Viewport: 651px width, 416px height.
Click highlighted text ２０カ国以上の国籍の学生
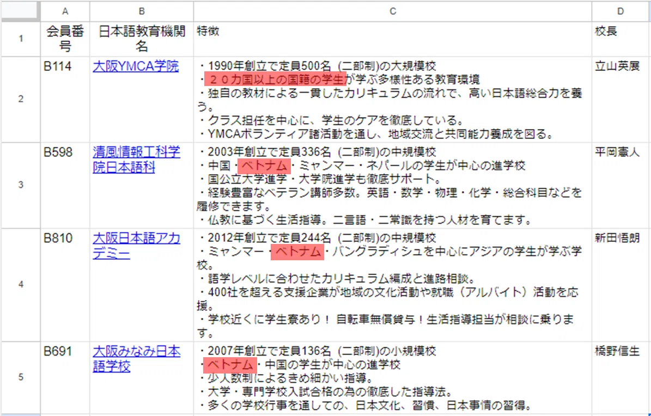[275, 79]
